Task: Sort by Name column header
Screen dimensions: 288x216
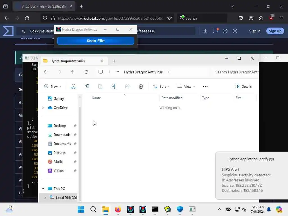Action: [x=96, y=98]
